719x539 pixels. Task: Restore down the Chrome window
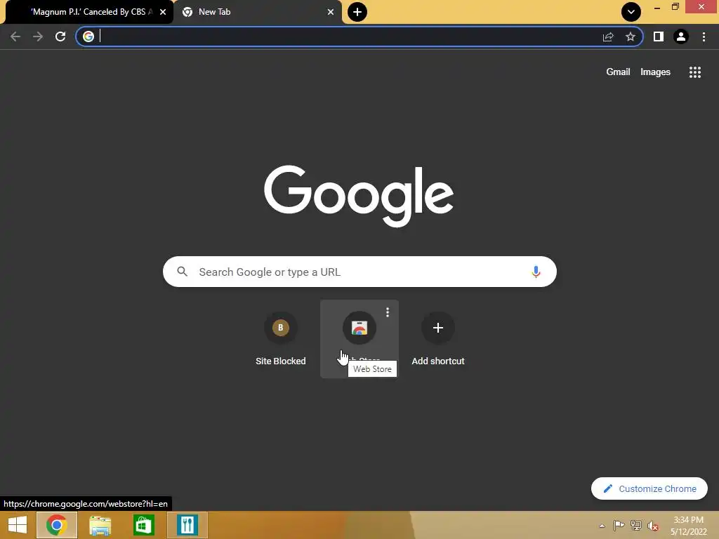[675, 7]
